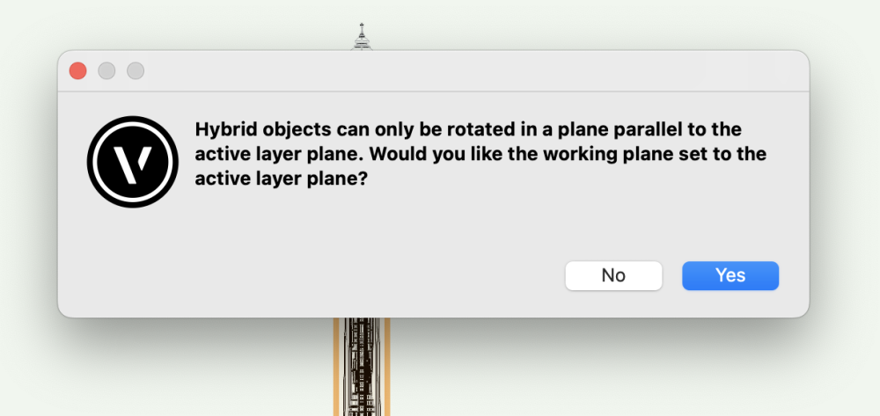Click the white V inside the logo
Viewport: 880px width, 416px height.
coord(128,161)
